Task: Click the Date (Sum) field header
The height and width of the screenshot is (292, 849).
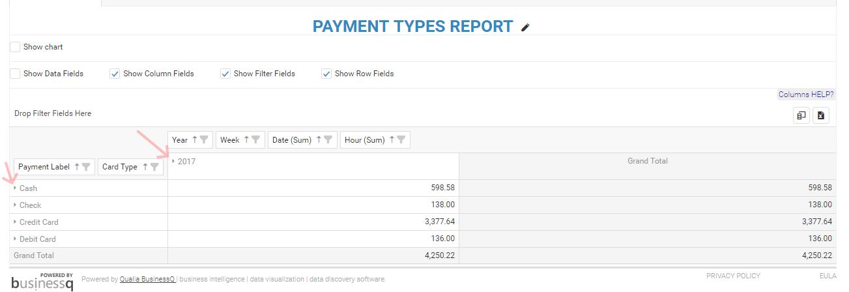Action: (302, 139)
